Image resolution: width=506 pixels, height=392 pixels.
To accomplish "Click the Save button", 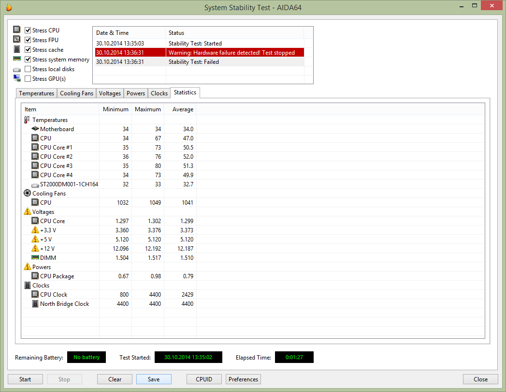I will [154, 379].
